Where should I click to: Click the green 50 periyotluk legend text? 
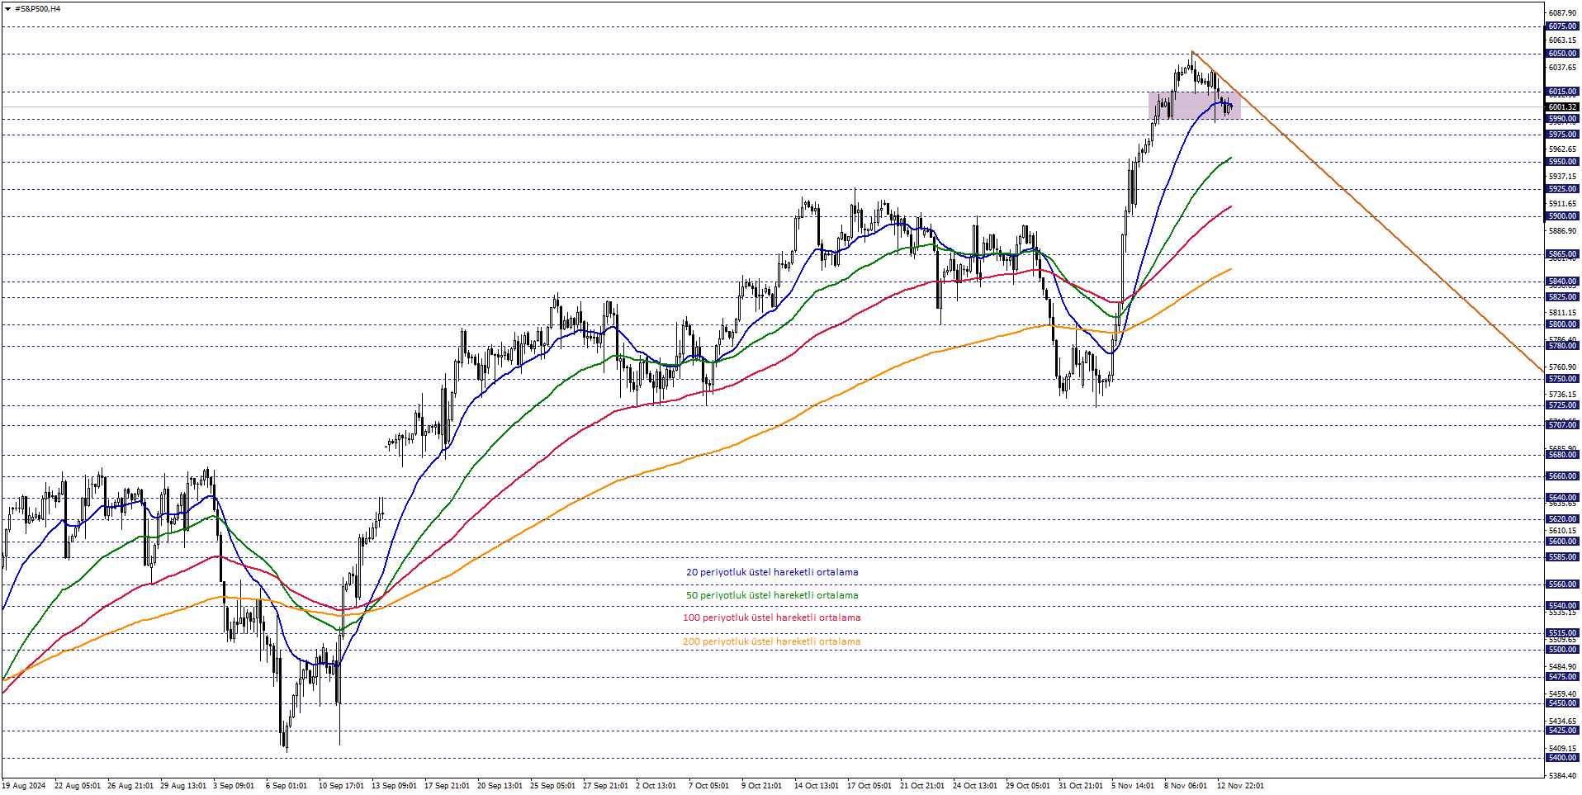point(772,595)
